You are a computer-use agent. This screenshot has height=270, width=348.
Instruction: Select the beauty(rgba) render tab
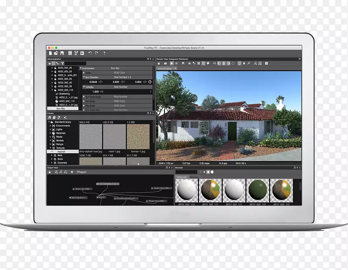(x=165, y=68)
